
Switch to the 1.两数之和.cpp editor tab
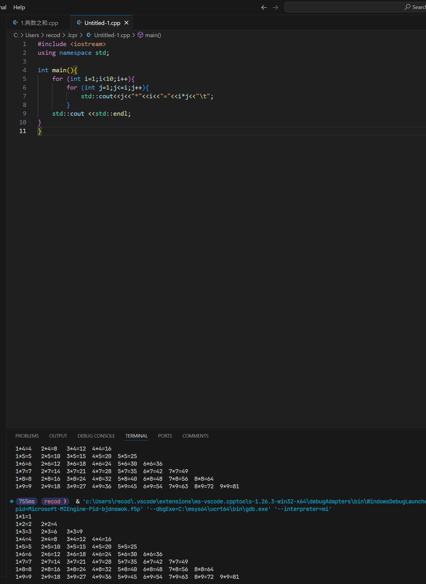[39, 23]
